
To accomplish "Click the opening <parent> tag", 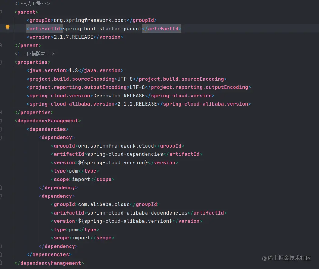I will 26,12.
